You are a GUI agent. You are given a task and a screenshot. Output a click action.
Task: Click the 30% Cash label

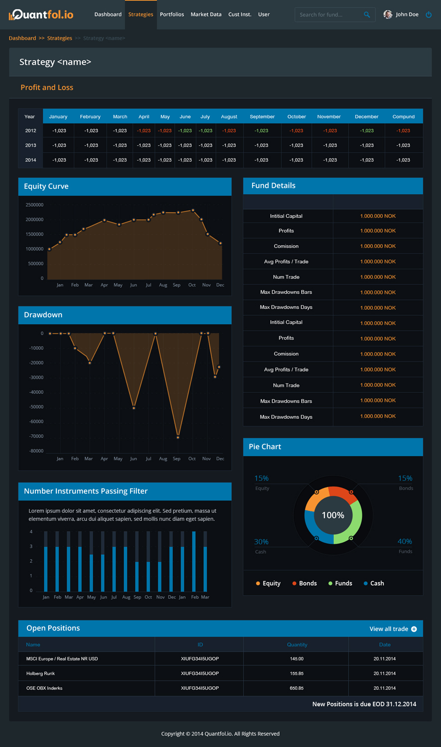coord(261,546)
